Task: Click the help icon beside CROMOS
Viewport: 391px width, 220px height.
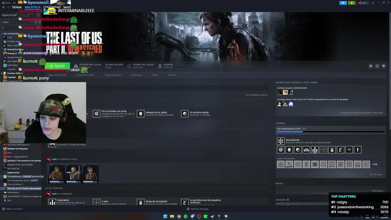Action: coord(288,200)
